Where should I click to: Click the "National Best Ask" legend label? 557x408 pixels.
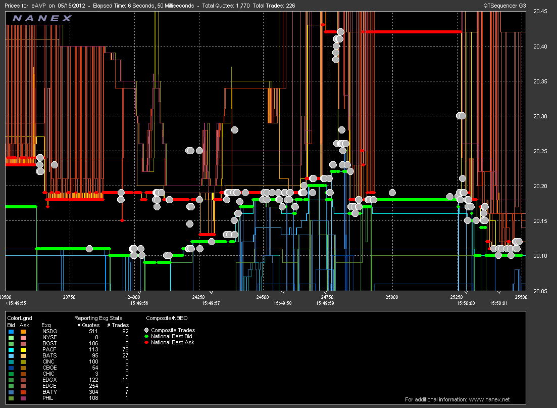[173, 342]
